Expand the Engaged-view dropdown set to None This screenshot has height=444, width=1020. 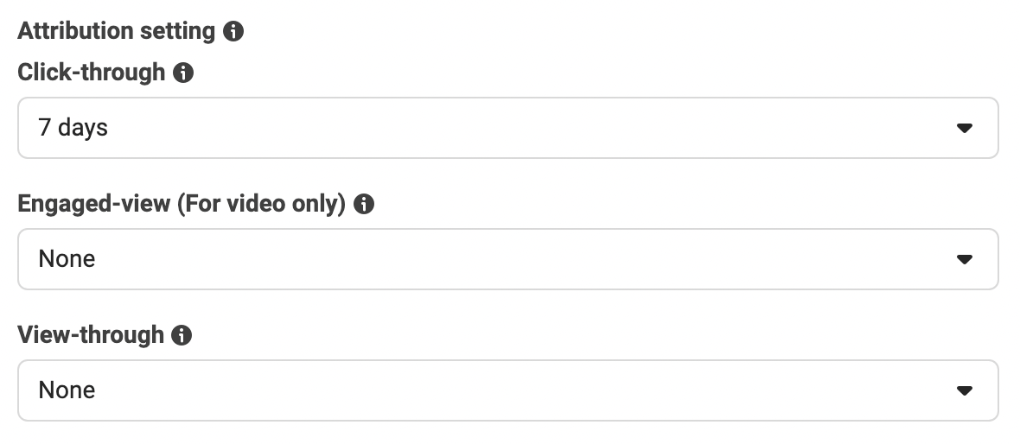[x=508, y=259]
